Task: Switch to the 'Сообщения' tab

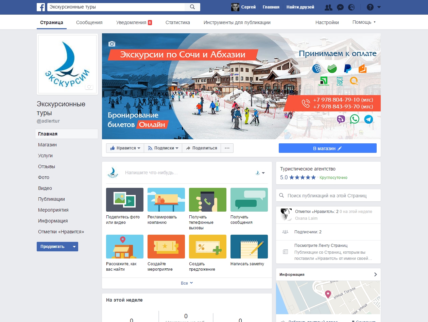Action: 89,22
